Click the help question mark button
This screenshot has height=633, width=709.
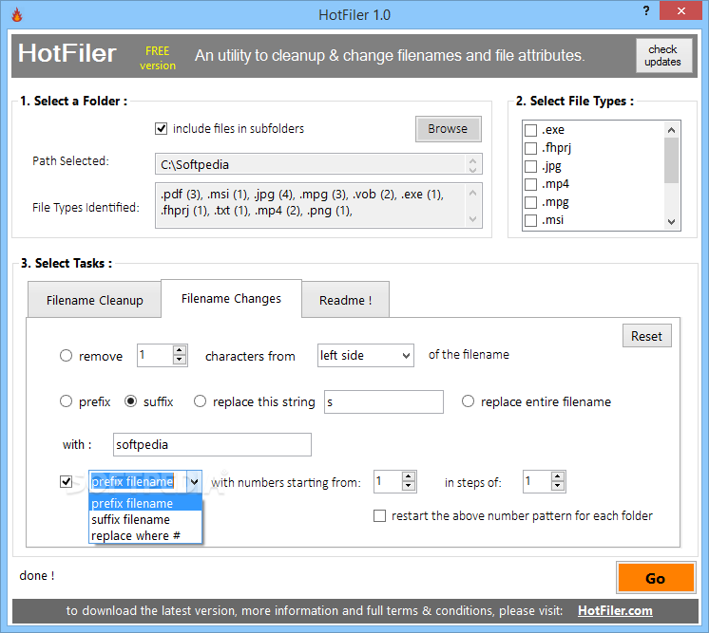(x=646, y=10)
